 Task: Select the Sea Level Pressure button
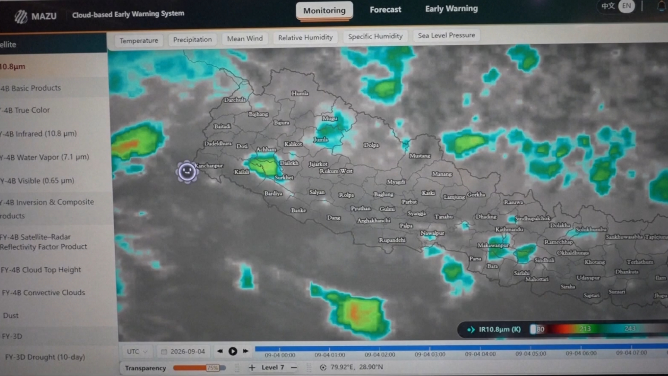(446, 35)
